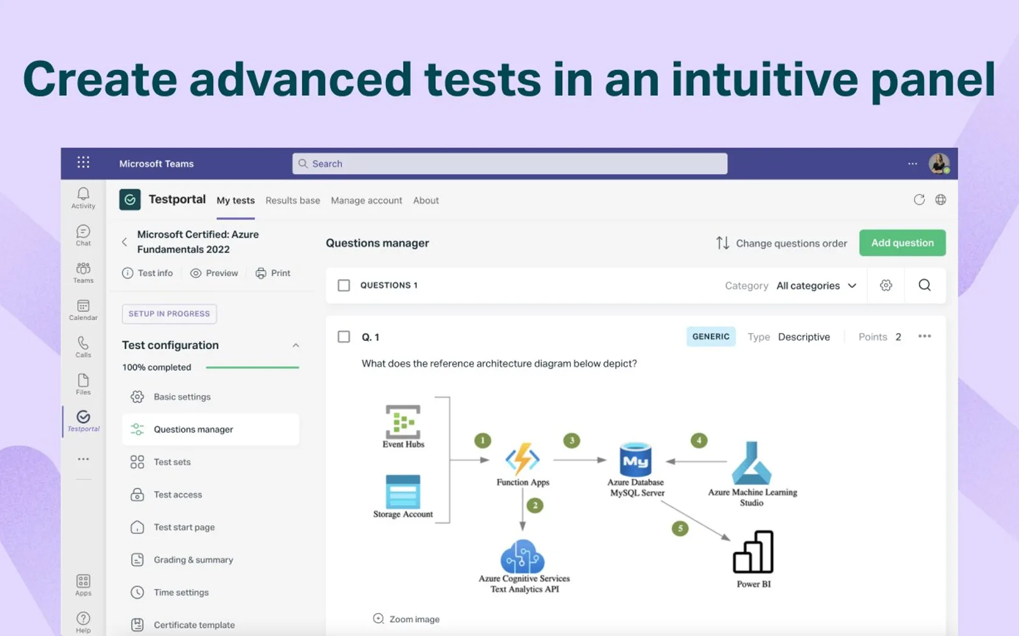Viewport: 1019px width, 636px height.
Task: Open Test sets
Action: click(x=210, y=462)
